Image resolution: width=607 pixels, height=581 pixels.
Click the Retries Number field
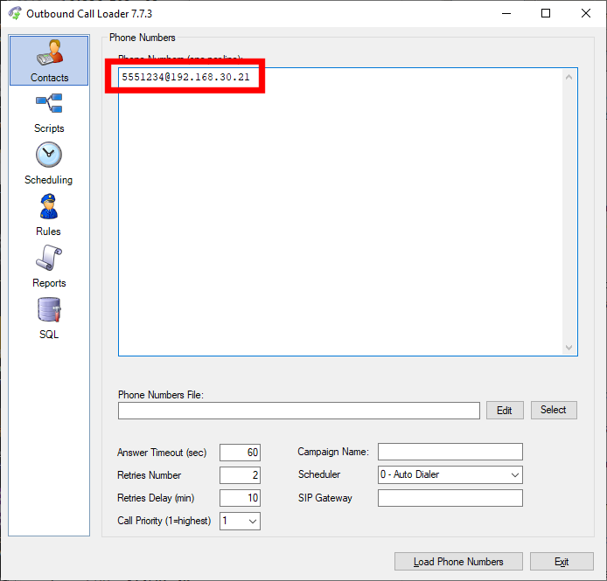[240, 475]
